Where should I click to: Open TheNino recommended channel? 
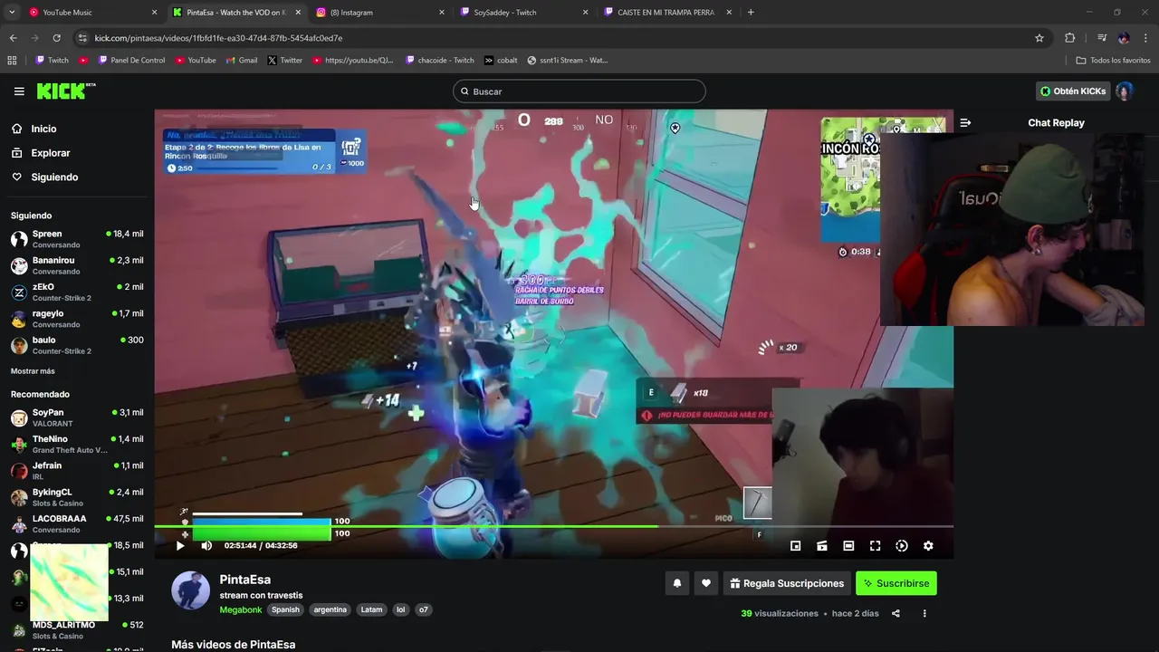coord(77,444)
